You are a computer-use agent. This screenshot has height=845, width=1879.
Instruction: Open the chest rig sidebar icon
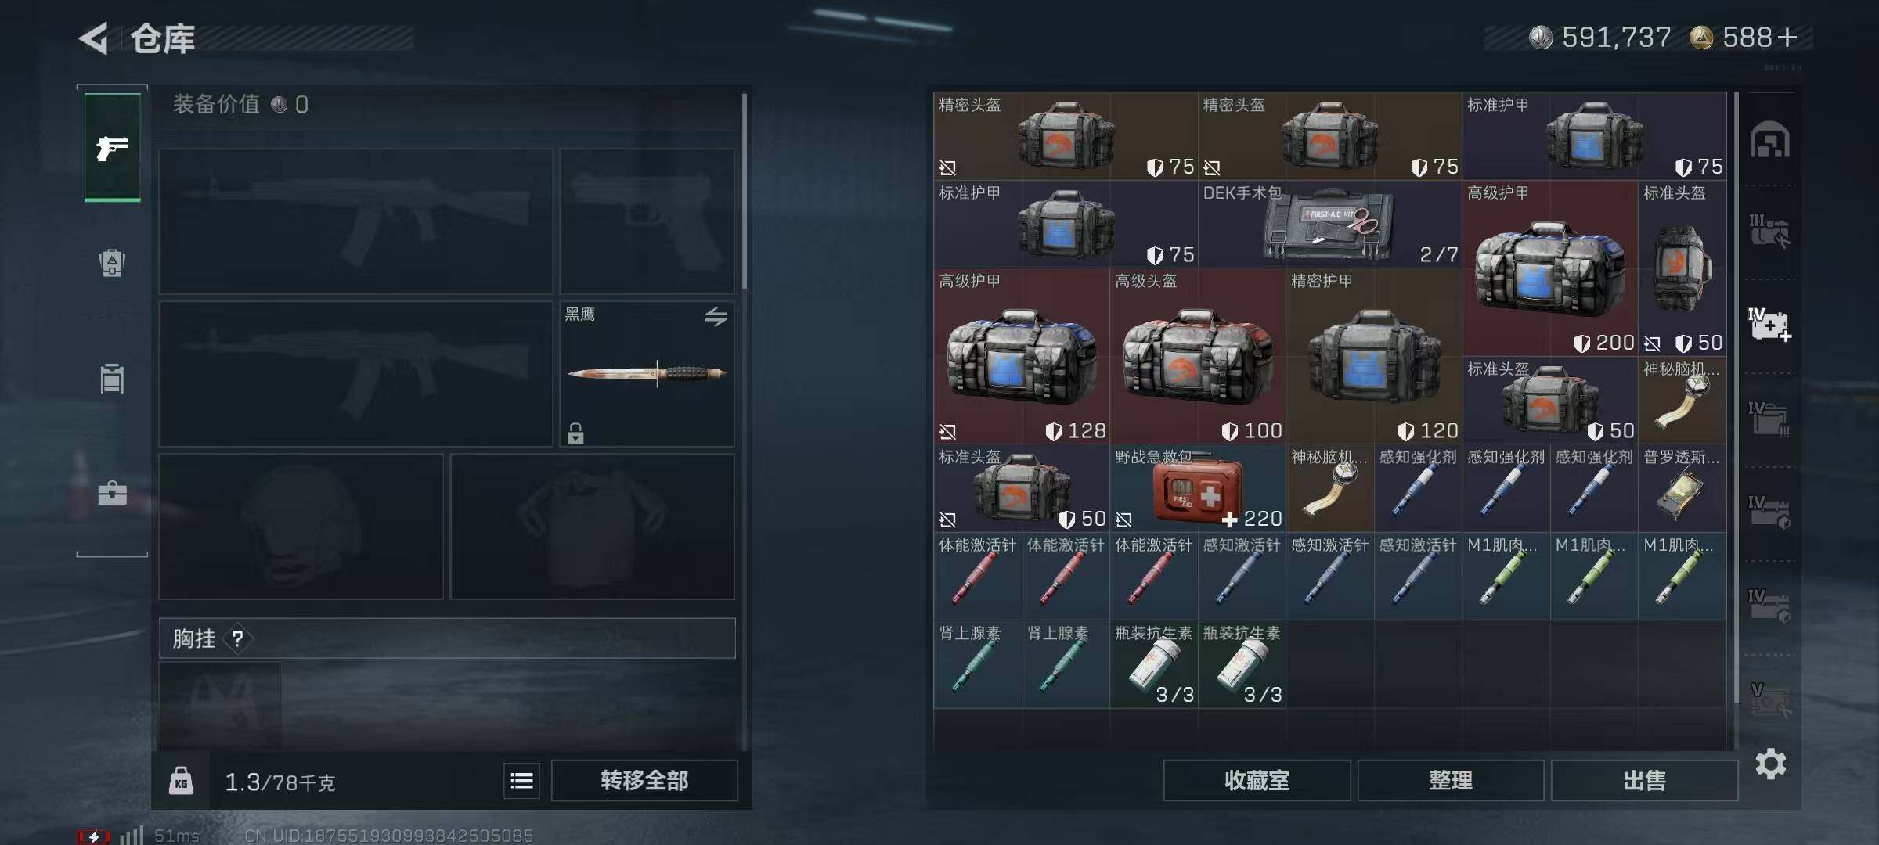point(112,379)
